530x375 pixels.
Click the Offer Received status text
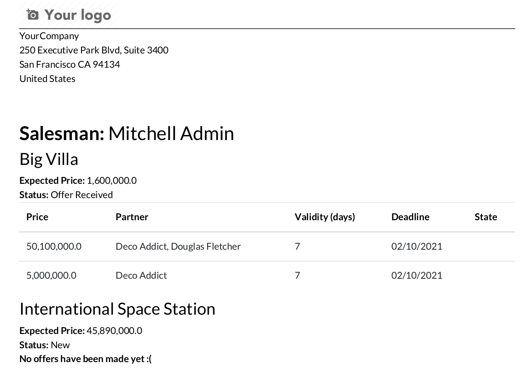coord(82,194)
